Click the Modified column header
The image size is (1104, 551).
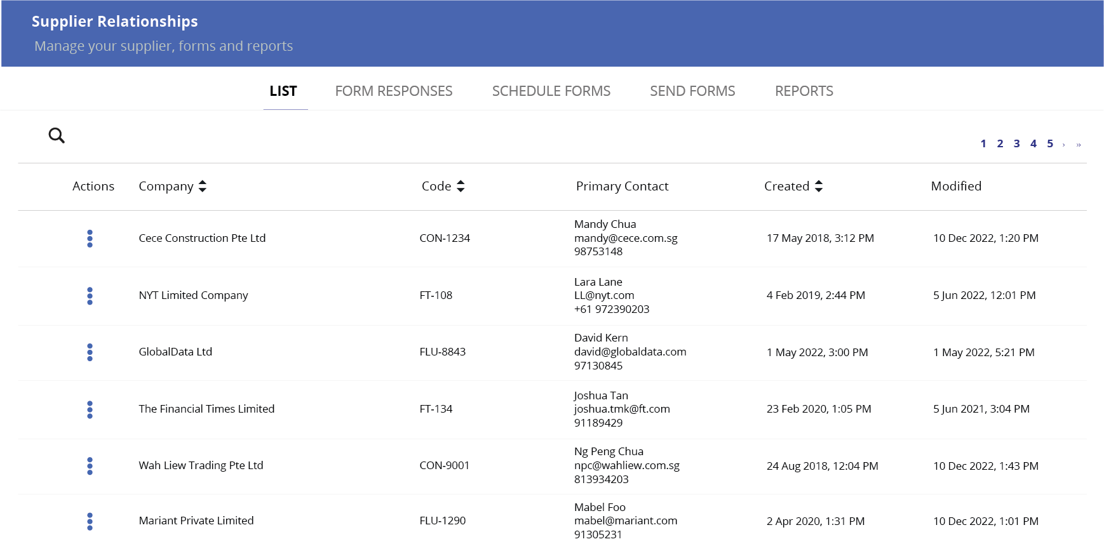click(x=956, y=186)
